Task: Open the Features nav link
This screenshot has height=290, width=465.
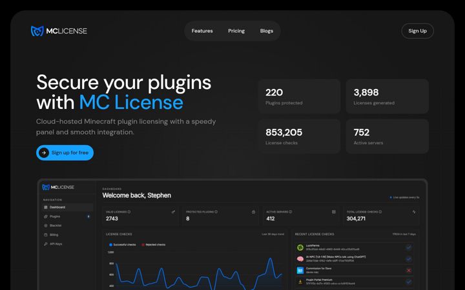Action: tap(202, 31)
